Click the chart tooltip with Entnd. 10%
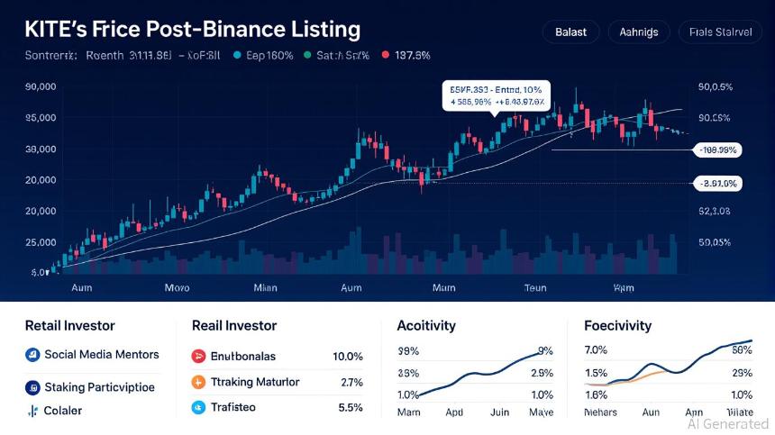The image size is (775, 435). (x=496, y=96)
